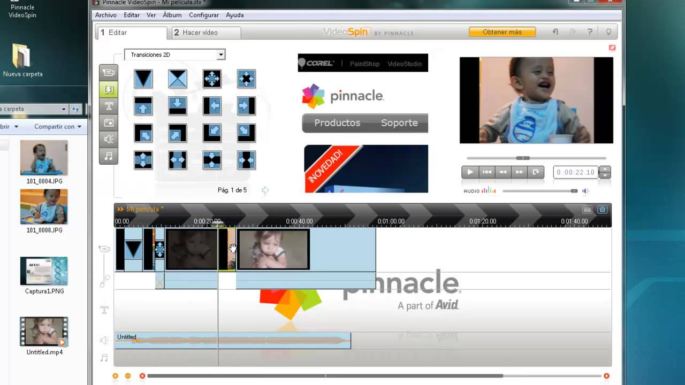This screenshot has height=385, width=685.
Task: Open the photos album tab with camera icon
Action: coord(109,122)
